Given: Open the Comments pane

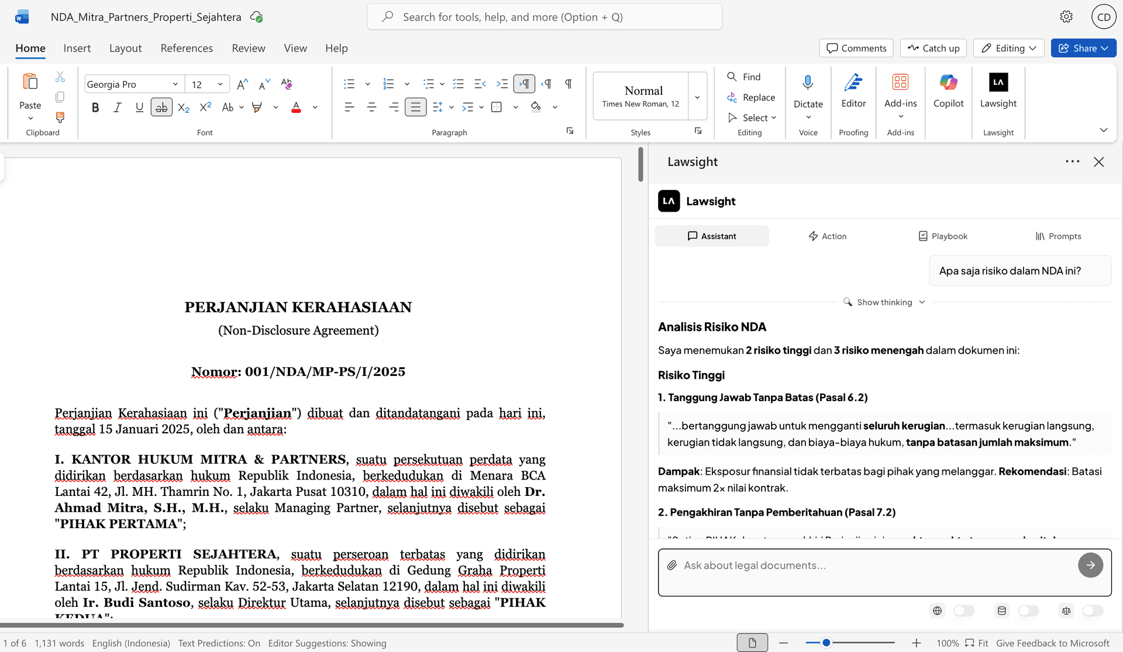Looking at the screenshot, I should click(856, 48).
